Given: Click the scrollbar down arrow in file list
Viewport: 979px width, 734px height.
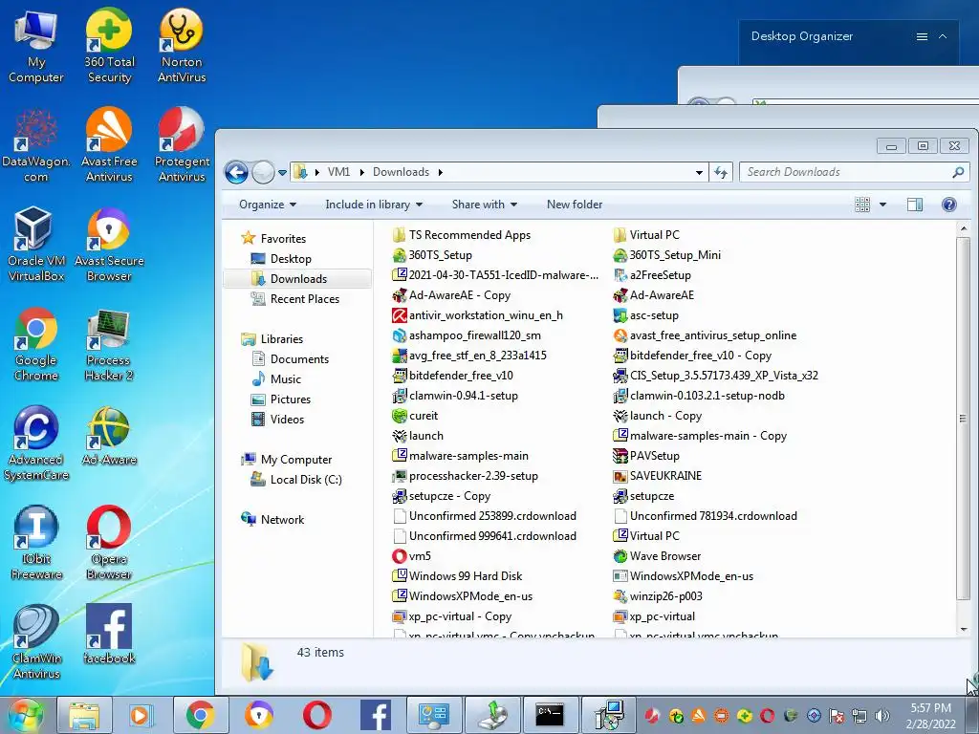Looking at the screenshot, I should point(963,630).
